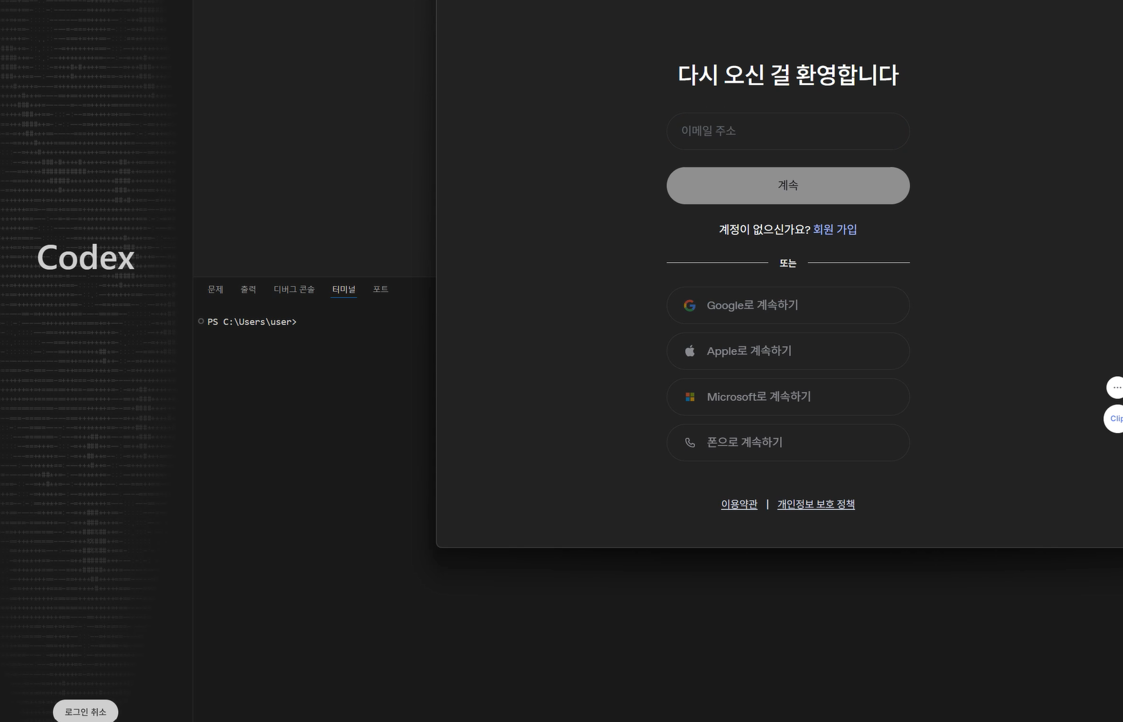Image resolution: width=1123 pixels, height=722 pixels.
Task: Select the 디버그 콘솔 tab
Action: [x=294, y=290]
